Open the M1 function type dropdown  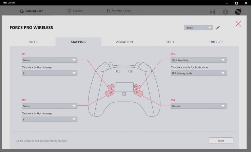[x=50, y=60]
